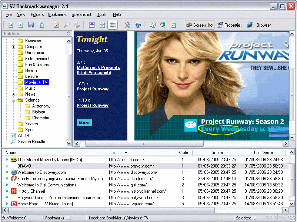Click the Save floppy disk icon
This screenshot has width=297, height=222.
point(31,25)
